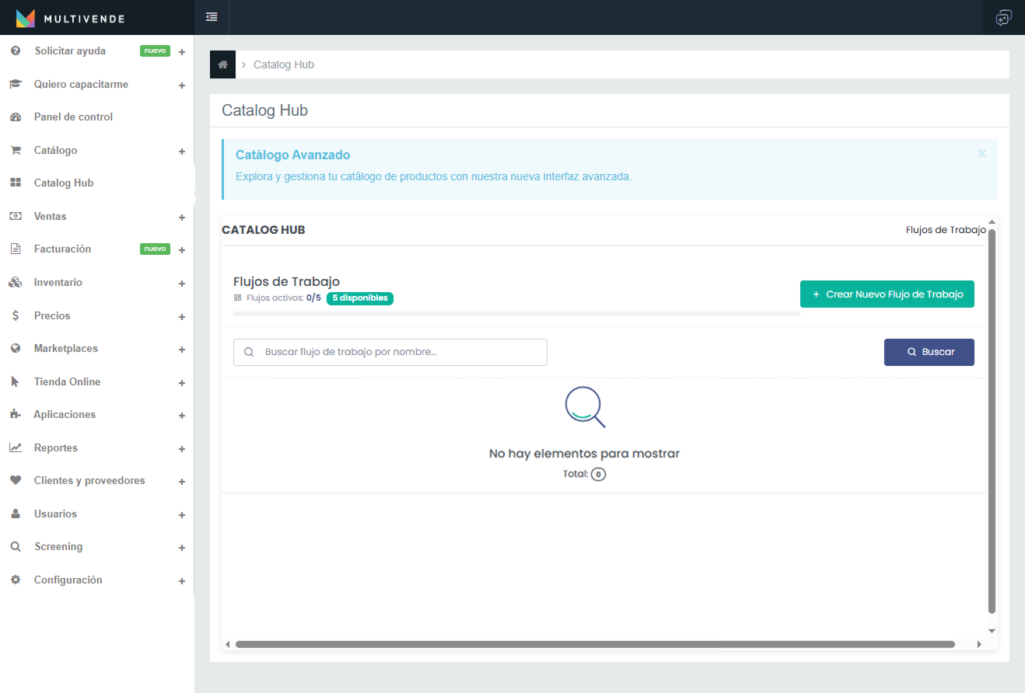The height and width of the screenshot is (693, 1025).
Task: Select Clientes y proveedores in sidebar
Action: tap(89, 481)
